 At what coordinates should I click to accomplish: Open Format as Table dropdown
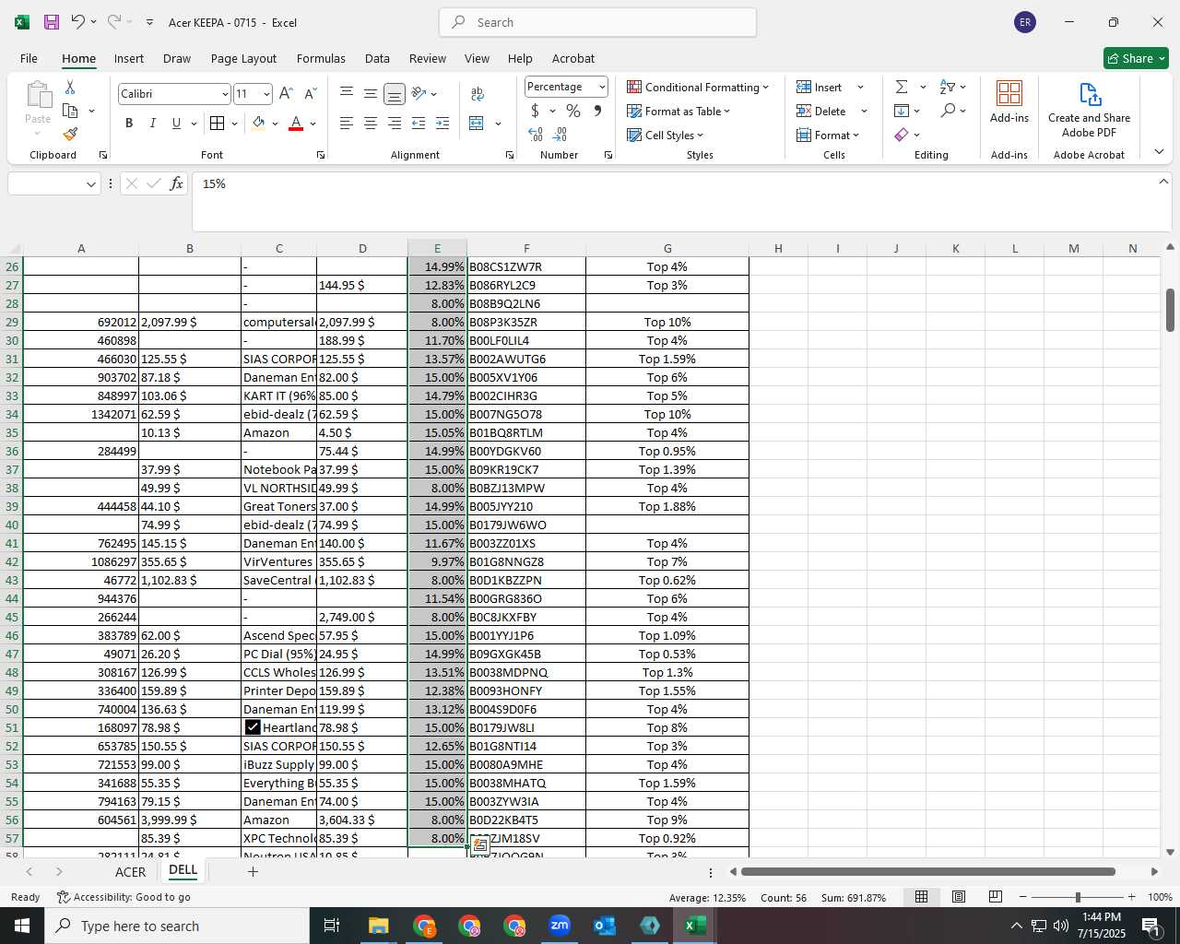coord(678,111)
